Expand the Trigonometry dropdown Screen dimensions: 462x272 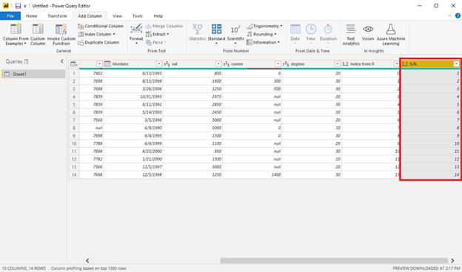point(281,26)
